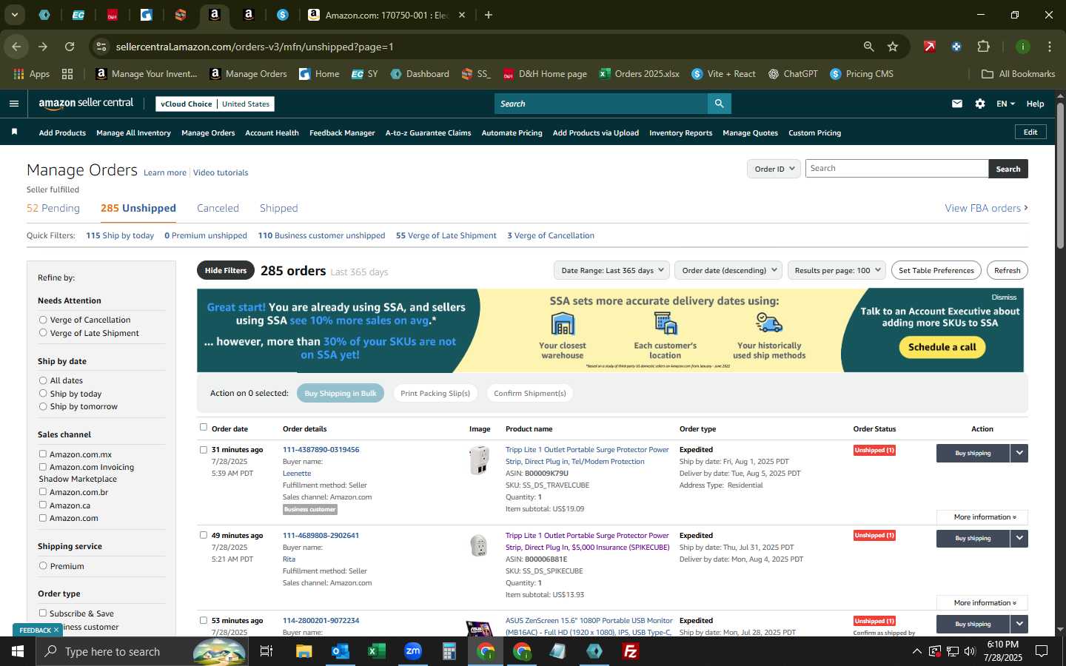Open the Apps bookmarks shortcut
The image size is (1066, 666).
[32, 74]
